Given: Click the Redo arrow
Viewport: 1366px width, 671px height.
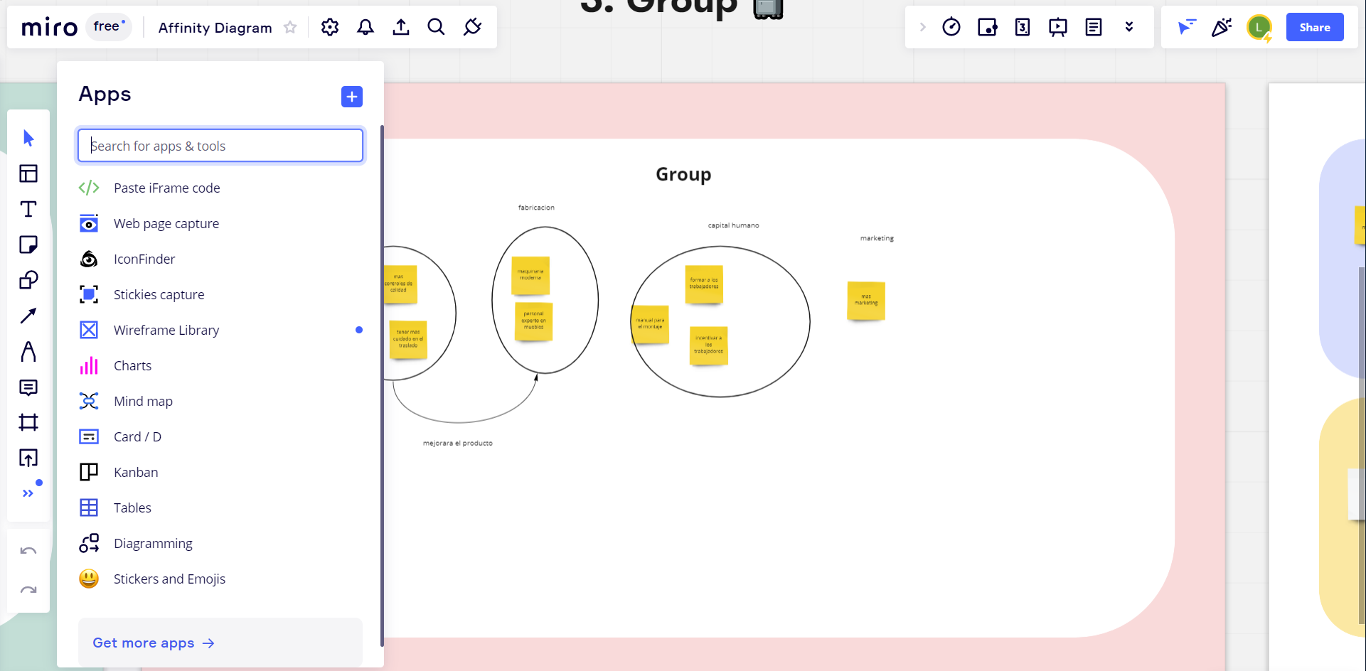Looking at the screenshot, I should pyautogui.click(x=28, y=590).
